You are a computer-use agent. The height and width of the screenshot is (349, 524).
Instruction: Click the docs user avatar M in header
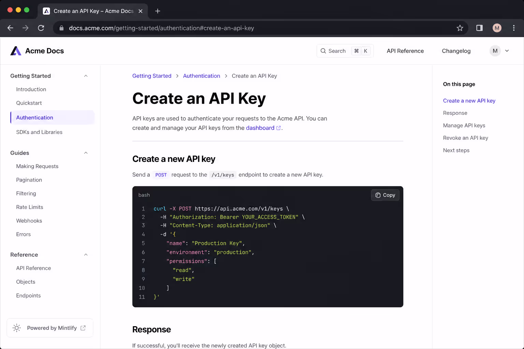click(x=495, y=51)
